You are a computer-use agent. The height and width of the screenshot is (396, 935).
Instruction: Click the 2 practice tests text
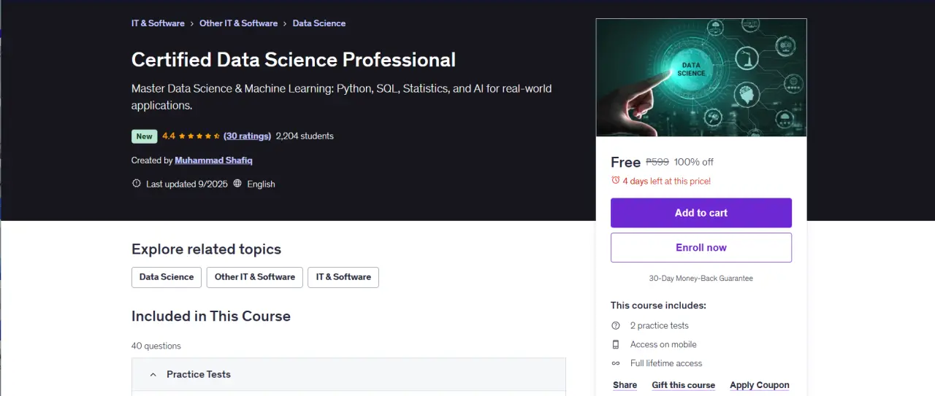[x=660, y=325]
